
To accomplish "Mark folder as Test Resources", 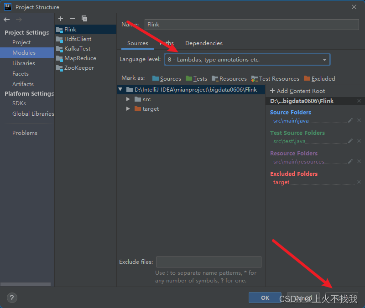I will pyautogui.click(x=275, y=79).
